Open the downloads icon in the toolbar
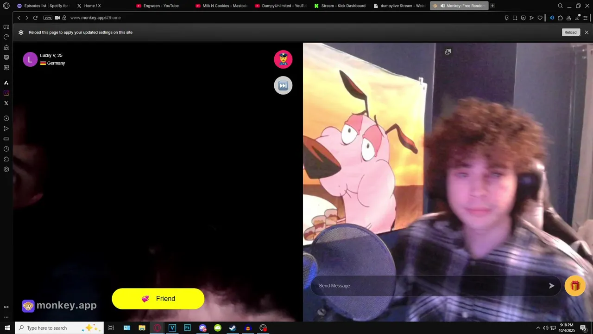This screenshot has height=334, width=593. pos(577,18)
